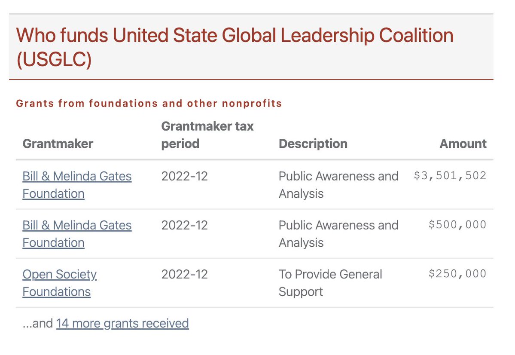Open the Open Society Foundations link
The image size is (515, 355).
(59, 283)
